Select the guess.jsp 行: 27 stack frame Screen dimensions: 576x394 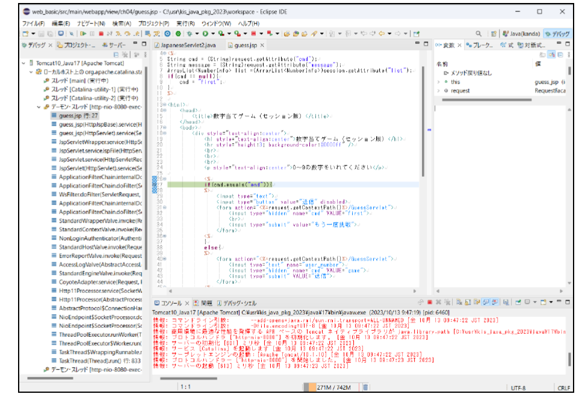(78, 115)
